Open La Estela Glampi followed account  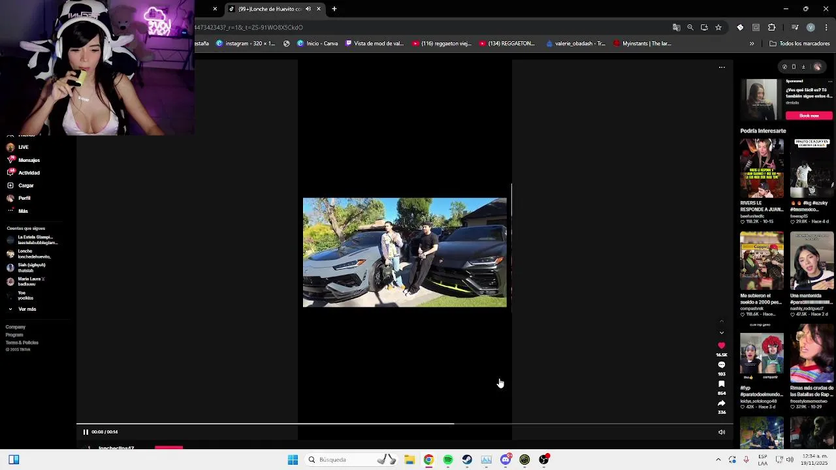point(33,240)
